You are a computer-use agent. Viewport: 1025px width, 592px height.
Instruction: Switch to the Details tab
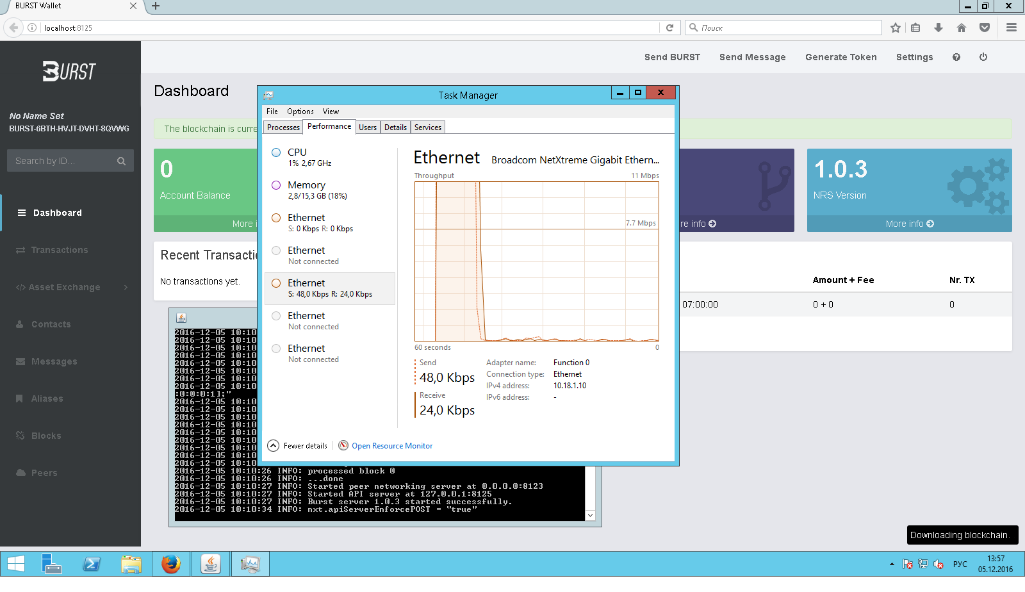(395, 127)
